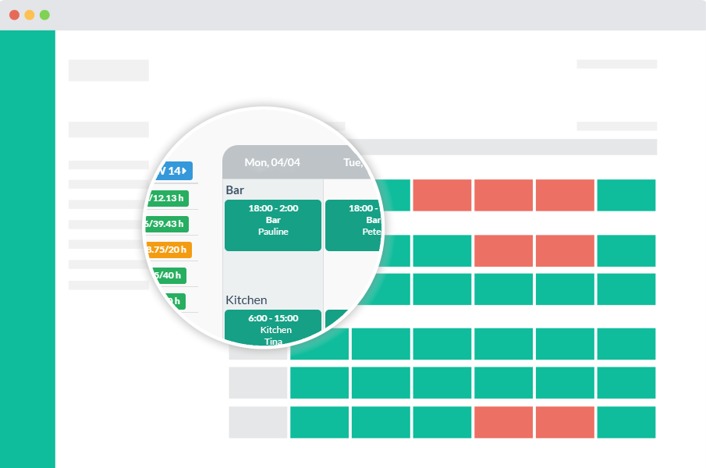This screenshot has height=468, width=706.
Task: Click leftmost red block in bottom schedule row
Action: pos(503,422)
